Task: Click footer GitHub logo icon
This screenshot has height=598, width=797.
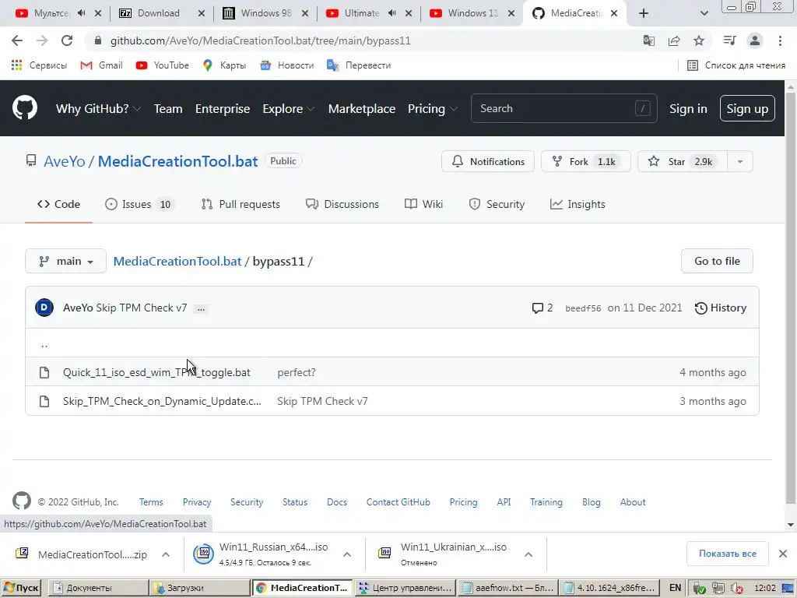Action: pos(21,501)
